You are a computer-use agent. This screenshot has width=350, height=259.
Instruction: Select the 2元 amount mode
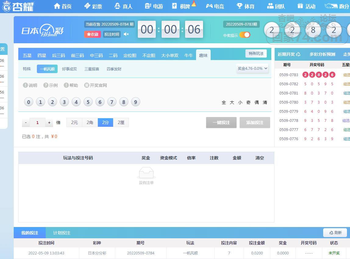click(74, 122)
